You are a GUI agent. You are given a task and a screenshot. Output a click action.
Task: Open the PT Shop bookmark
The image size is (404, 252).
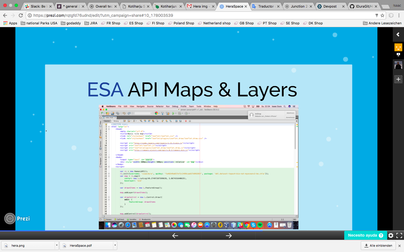[267, 23]
